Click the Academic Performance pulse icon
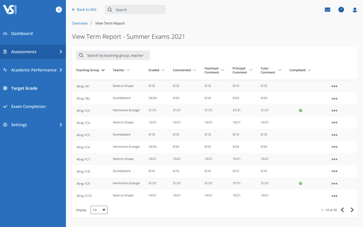The image size is (363, 227). pyautogui.click(x=5, y=70)
